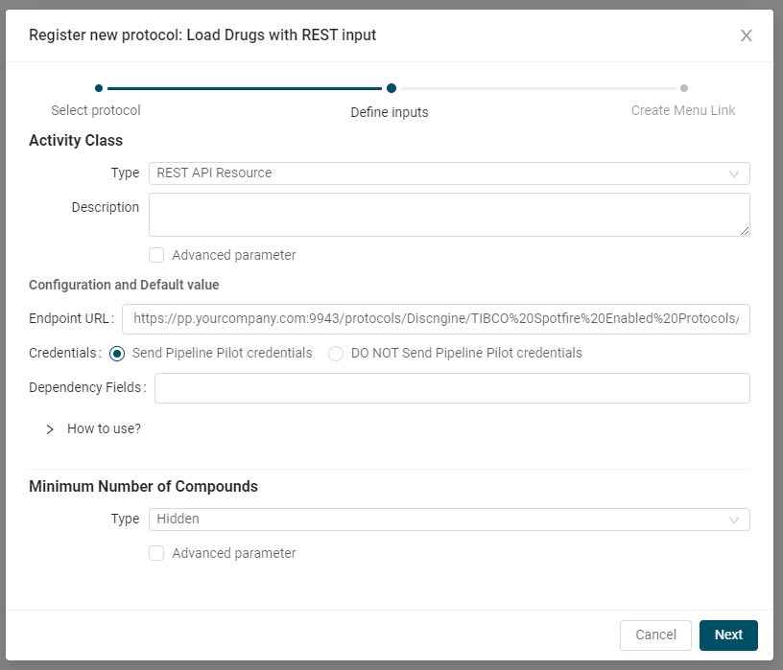Click the Hidden type dropdown chevron
The width and height of the screenshot is (783, 670).
coord(733,520)
